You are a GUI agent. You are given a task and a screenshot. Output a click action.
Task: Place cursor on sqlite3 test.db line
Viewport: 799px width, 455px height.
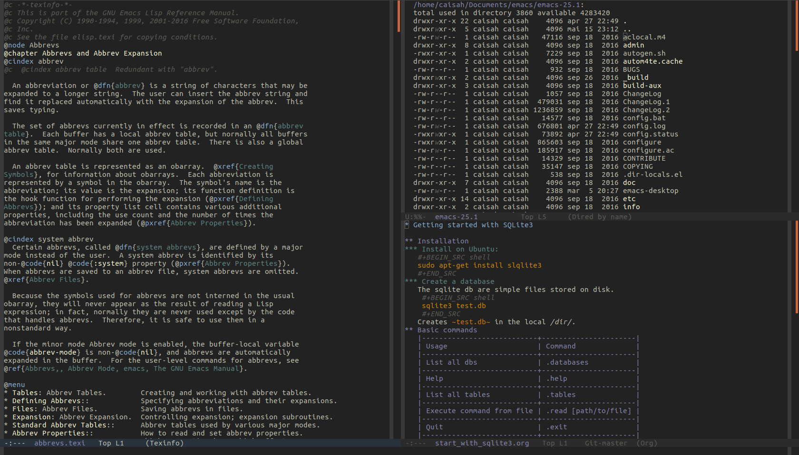[454, 306]
